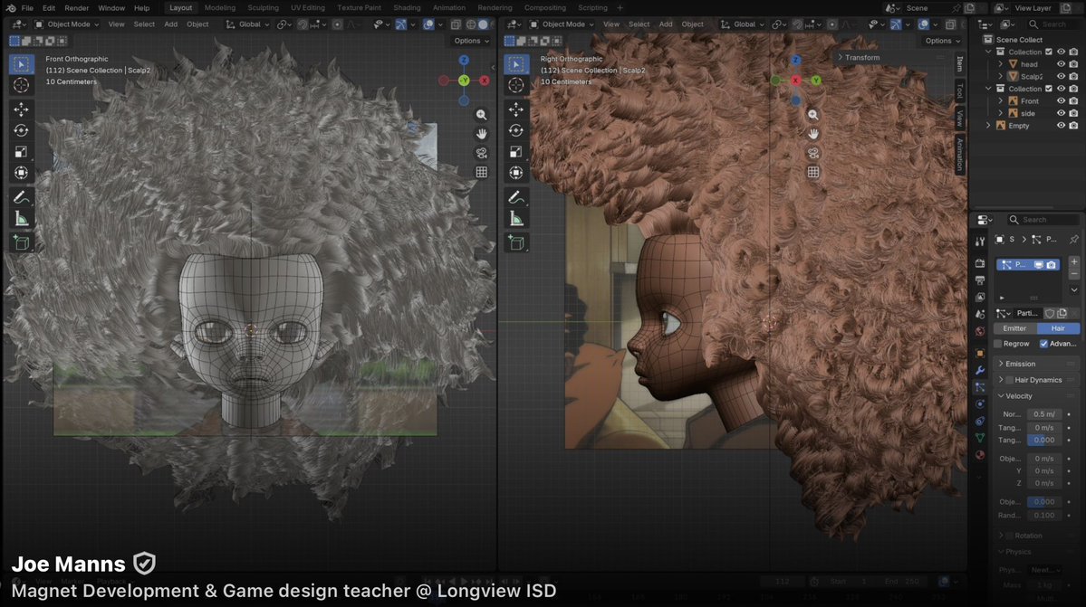
Task: Open the Render menu
Action: point(76,7)
